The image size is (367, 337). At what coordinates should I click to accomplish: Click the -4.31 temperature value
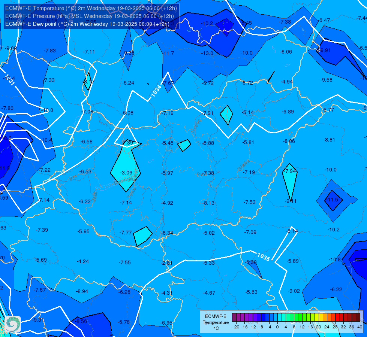pyautogui.click(x=166, y=293)
